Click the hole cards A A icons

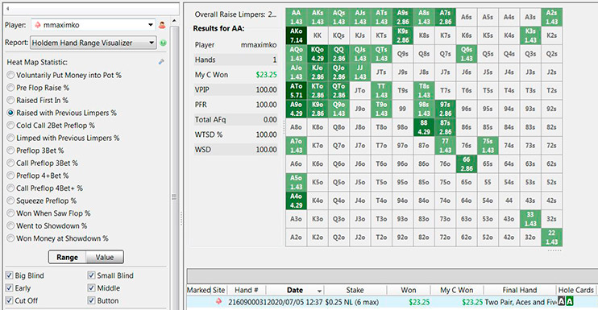[x=566, y=302]
